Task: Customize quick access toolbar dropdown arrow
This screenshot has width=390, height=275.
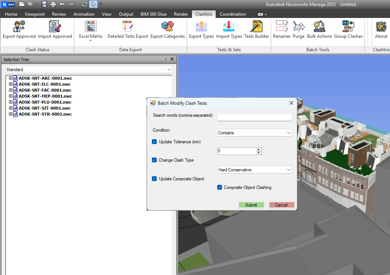Action: point(101,4)
